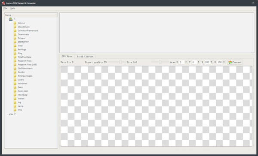The height and width of the screenshot is (156, 258).
Task: Click the H value input field
Action: [220, 62]
